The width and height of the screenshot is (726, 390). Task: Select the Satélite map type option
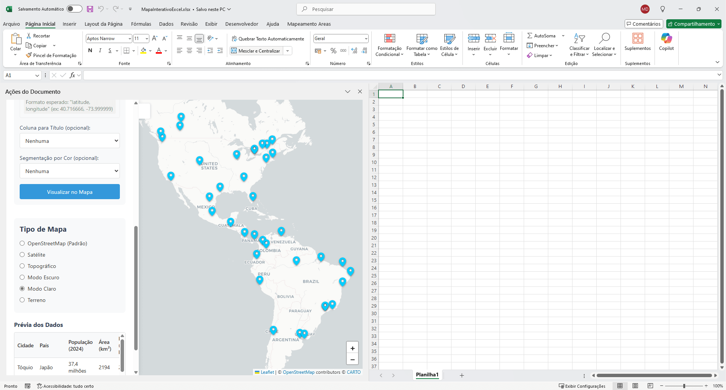(22, 255)
